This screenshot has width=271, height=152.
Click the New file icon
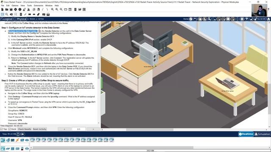pyautogui.click(x=2, y=9)
